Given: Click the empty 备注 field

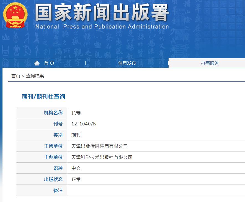Looking at the screenshot, I should 111,190.
